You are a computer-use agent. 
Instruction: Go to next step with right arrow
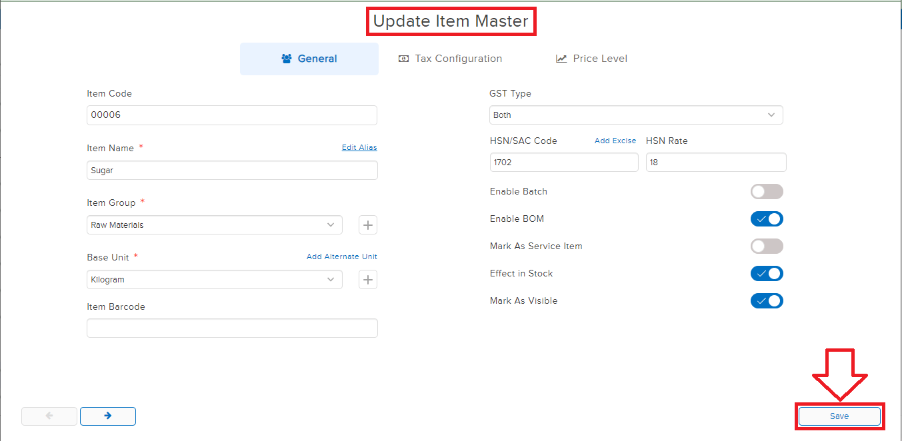[x=108, y=416]
